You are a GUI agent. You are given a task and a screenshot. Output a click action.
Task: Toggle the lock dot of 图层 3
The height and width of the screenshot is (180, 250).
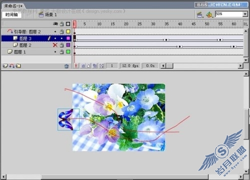[62, 38]
